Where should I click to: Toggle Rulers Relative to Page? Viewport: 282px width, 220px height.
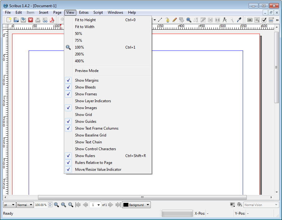click(108, 162)
